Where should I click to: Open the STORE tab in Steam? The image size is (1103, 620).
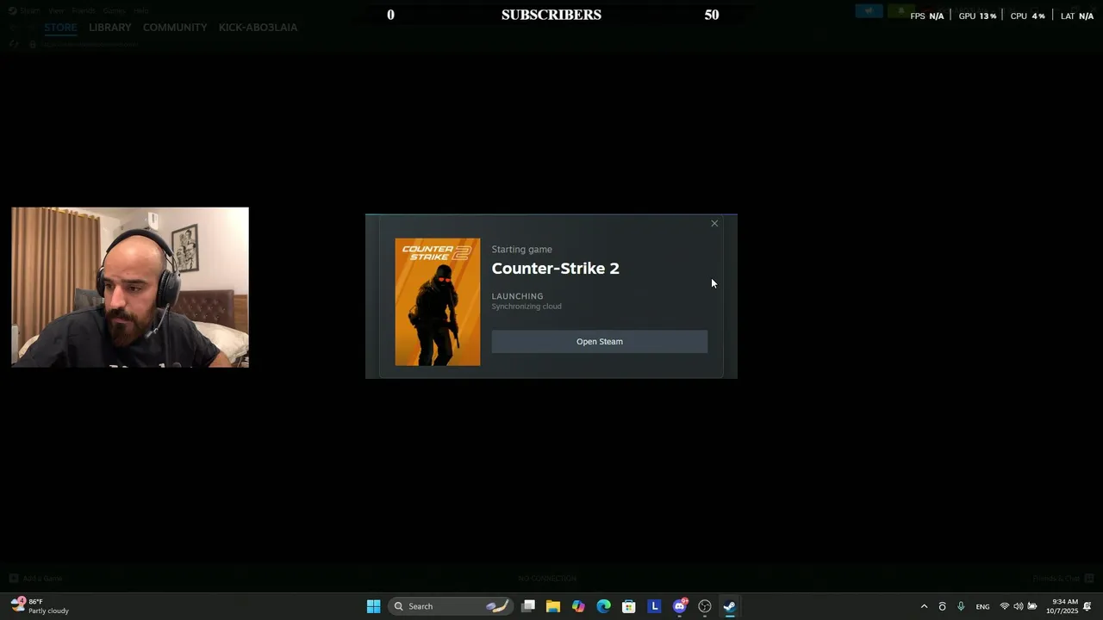(x=60, y=28)
